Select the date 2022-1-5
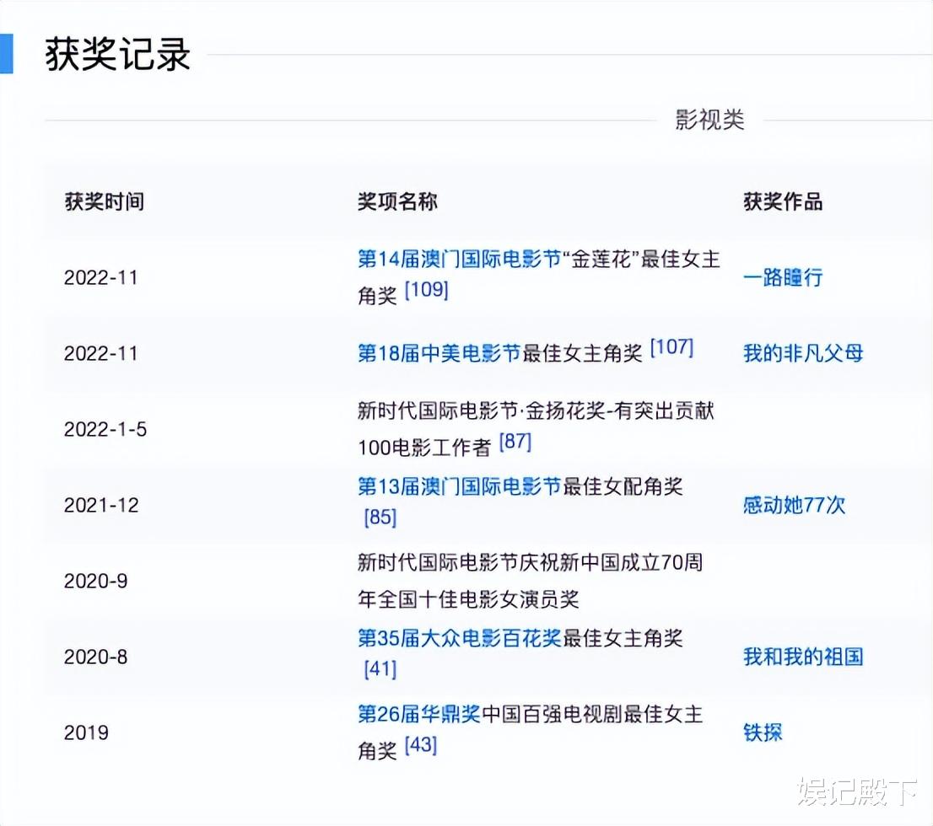This screenshot has height=826, width=933. point(105,429)
